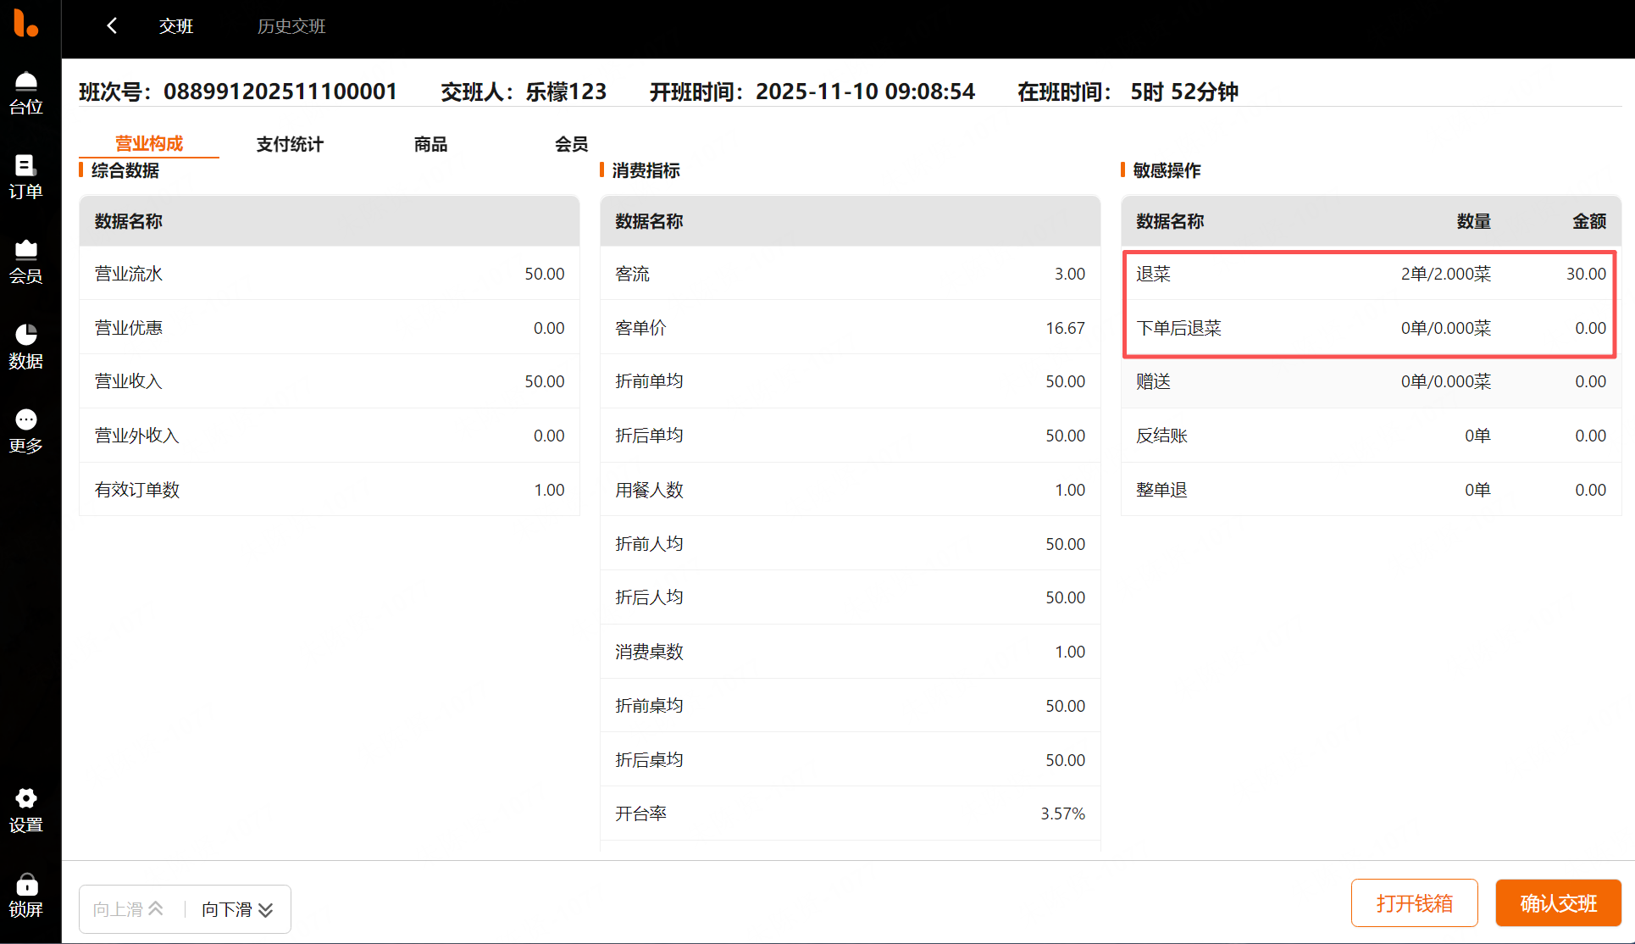1635x944 pixels.
Task: Click 打开钱箱 open cash drawer button
Action: click(x=1414, y=902)
